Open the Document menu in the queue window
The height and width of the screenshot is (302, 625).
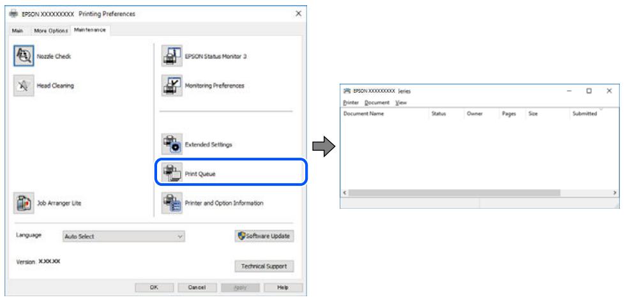tap(377, 102)
